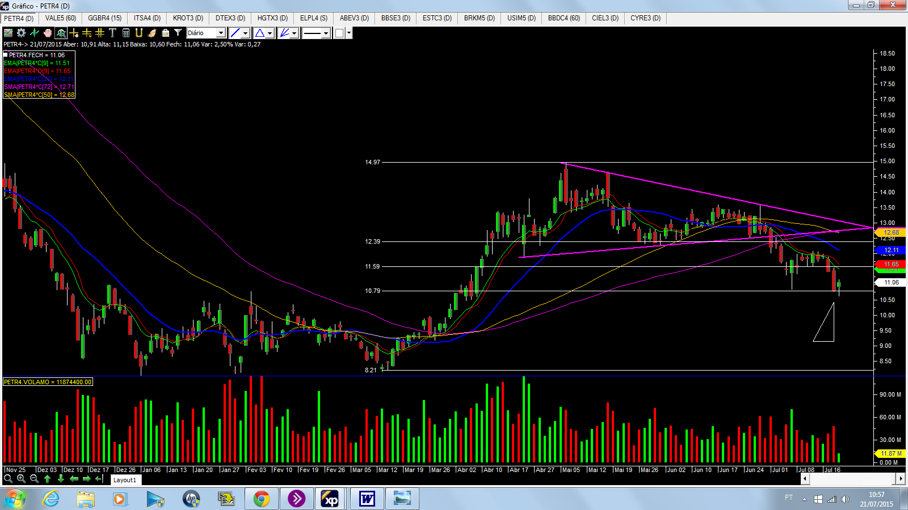Viewport: 908px width, 510px height.
Task: Select the text T tool
Action: click(112, 33)
